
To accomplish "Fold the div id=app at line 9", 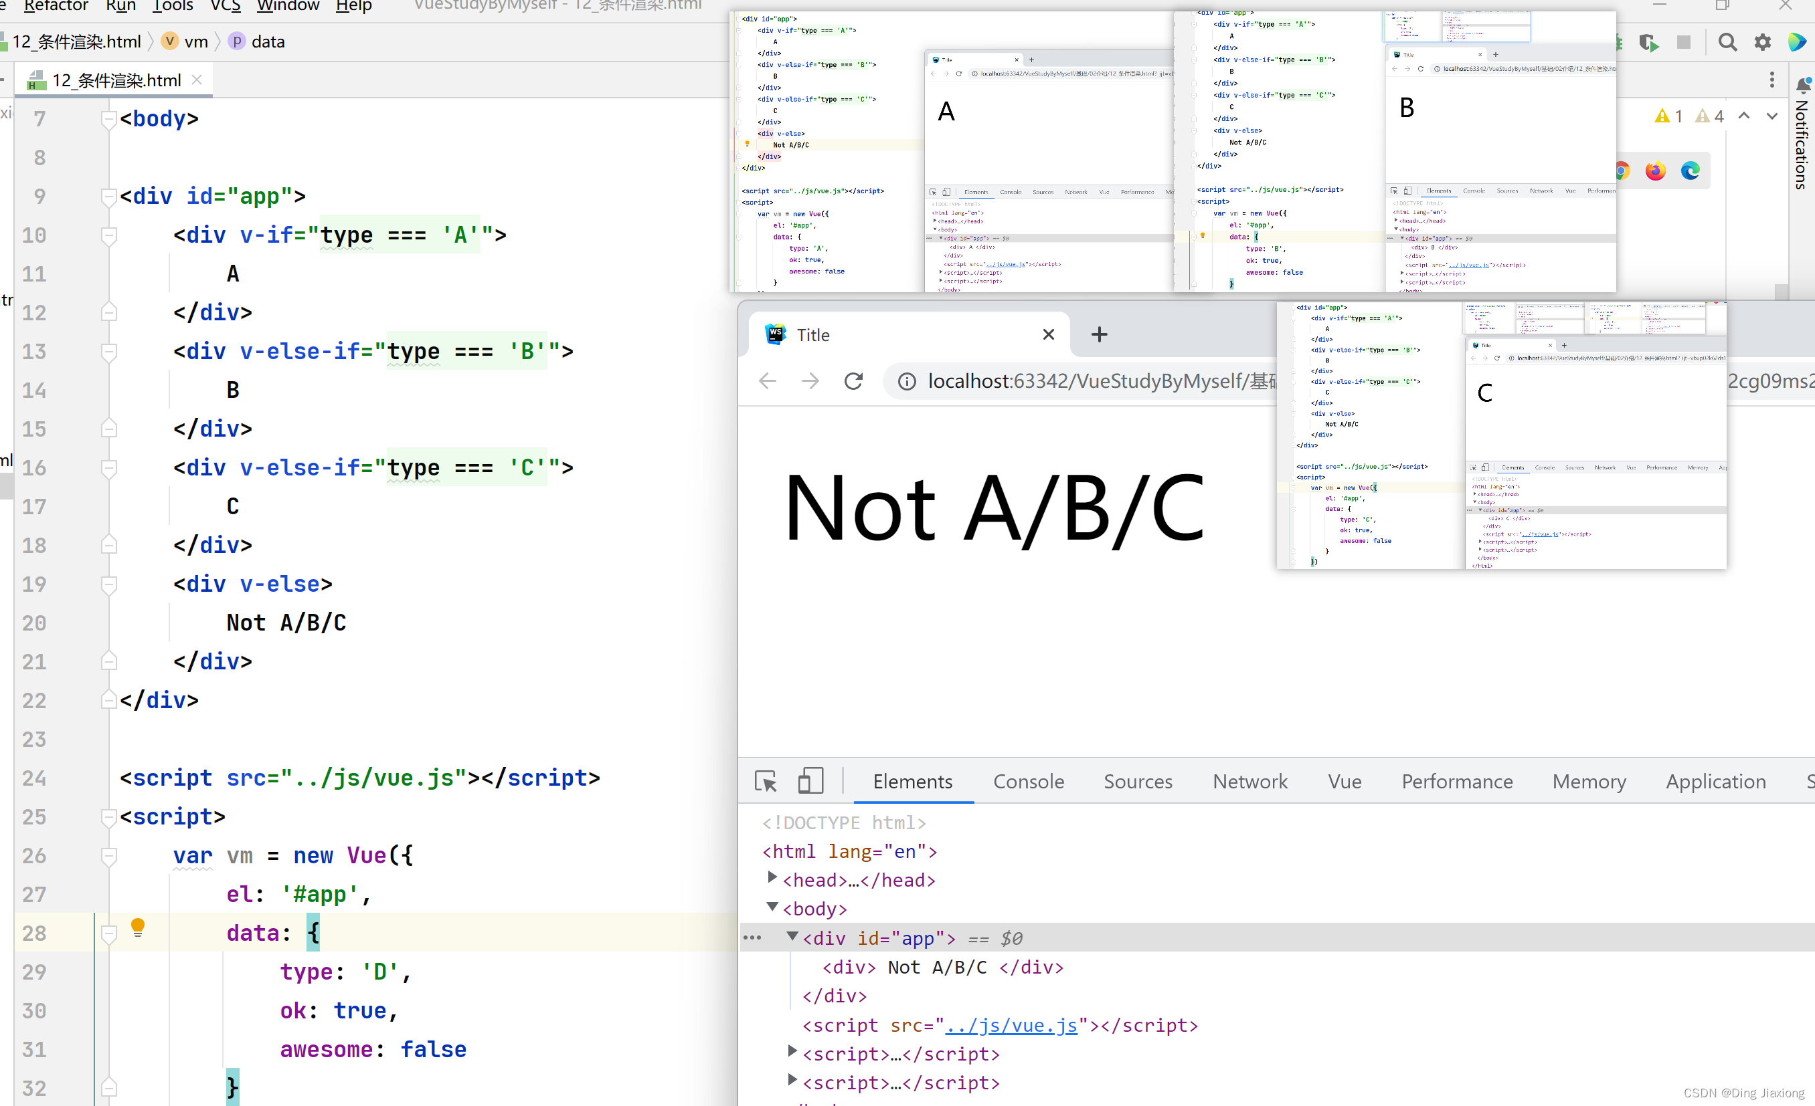I will tap(108, 197).
